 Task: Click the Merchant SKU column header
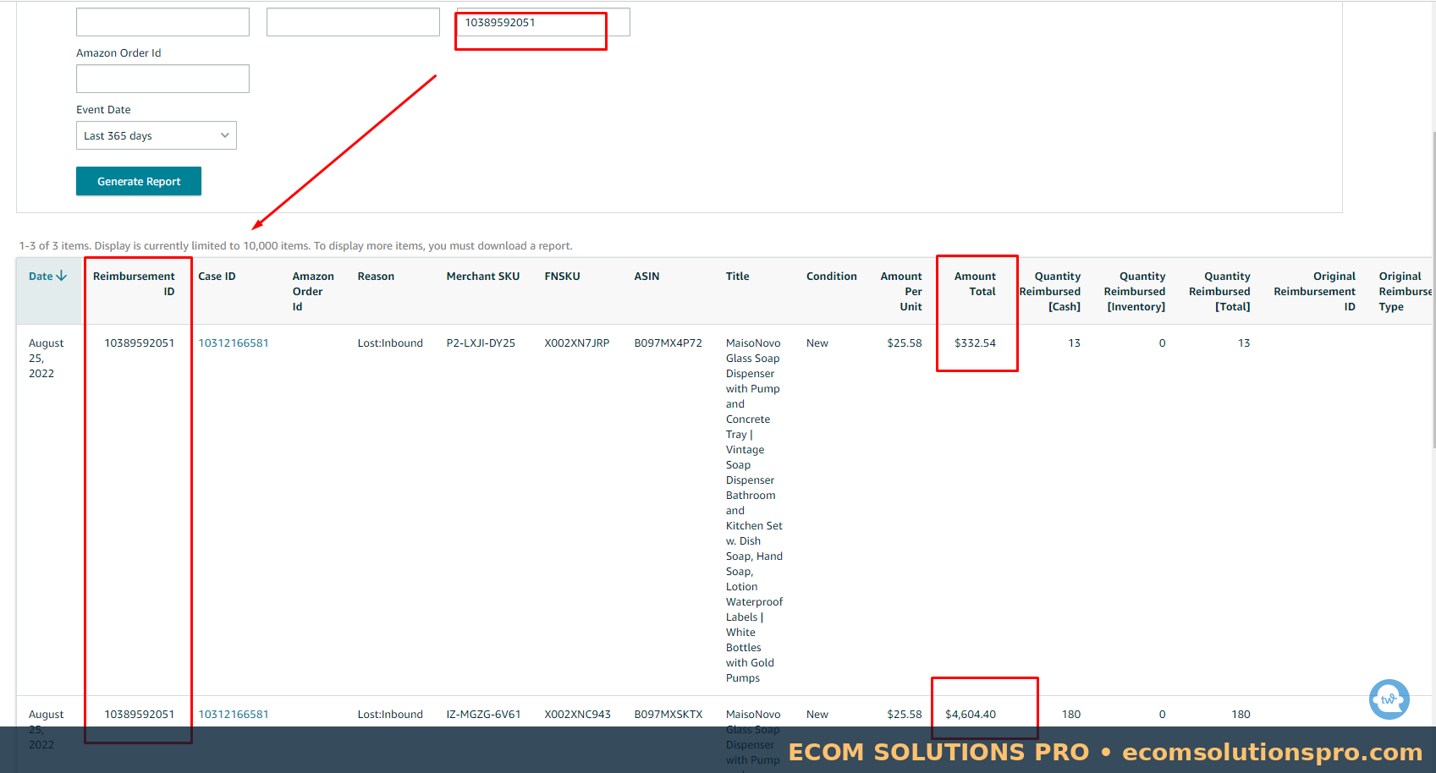coord(483,276)
